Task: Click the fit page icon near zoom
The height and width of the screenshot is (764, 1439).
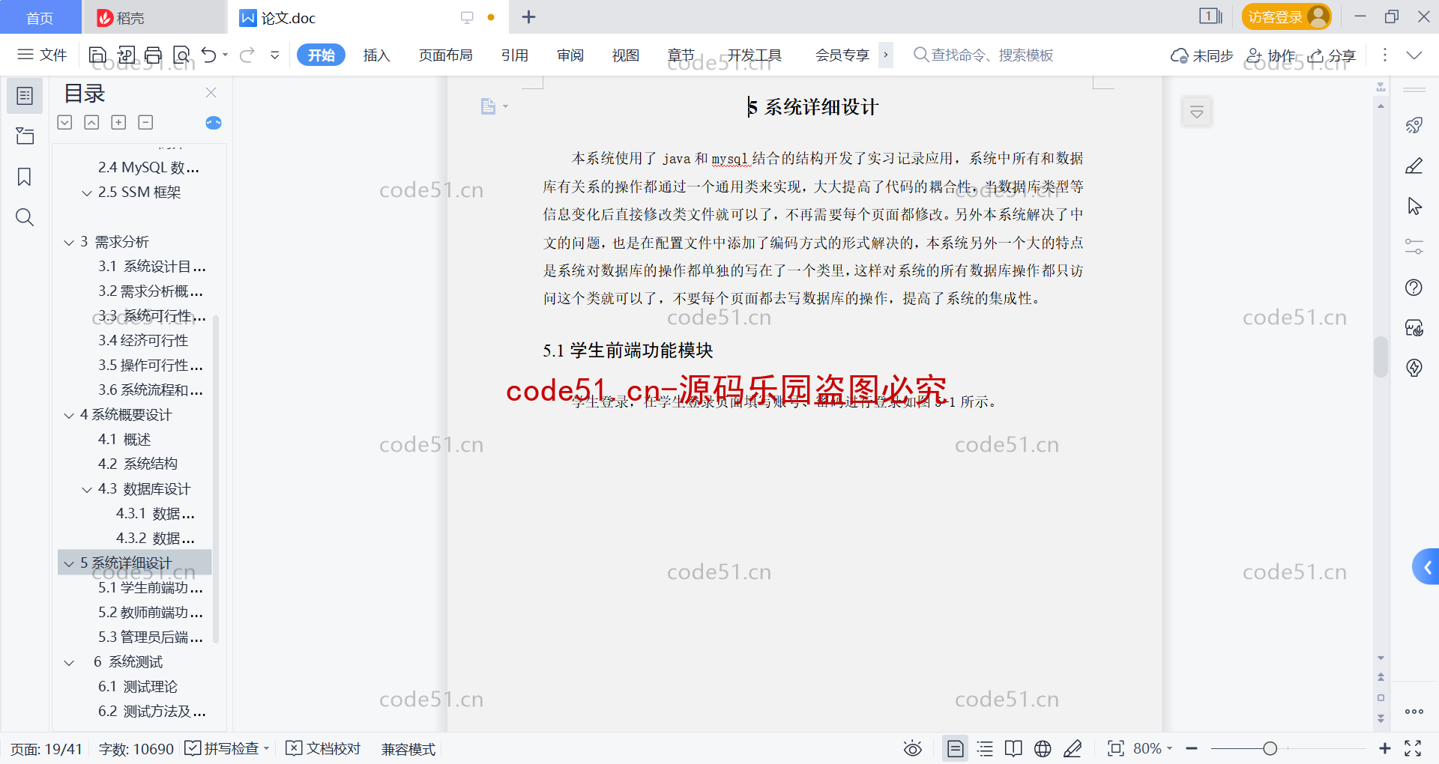Action: point(1115,748)
